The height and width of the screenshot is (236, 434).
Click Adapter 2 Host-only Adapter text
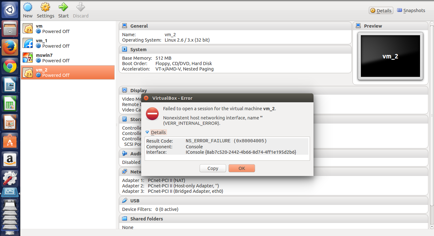pos(170,186)
